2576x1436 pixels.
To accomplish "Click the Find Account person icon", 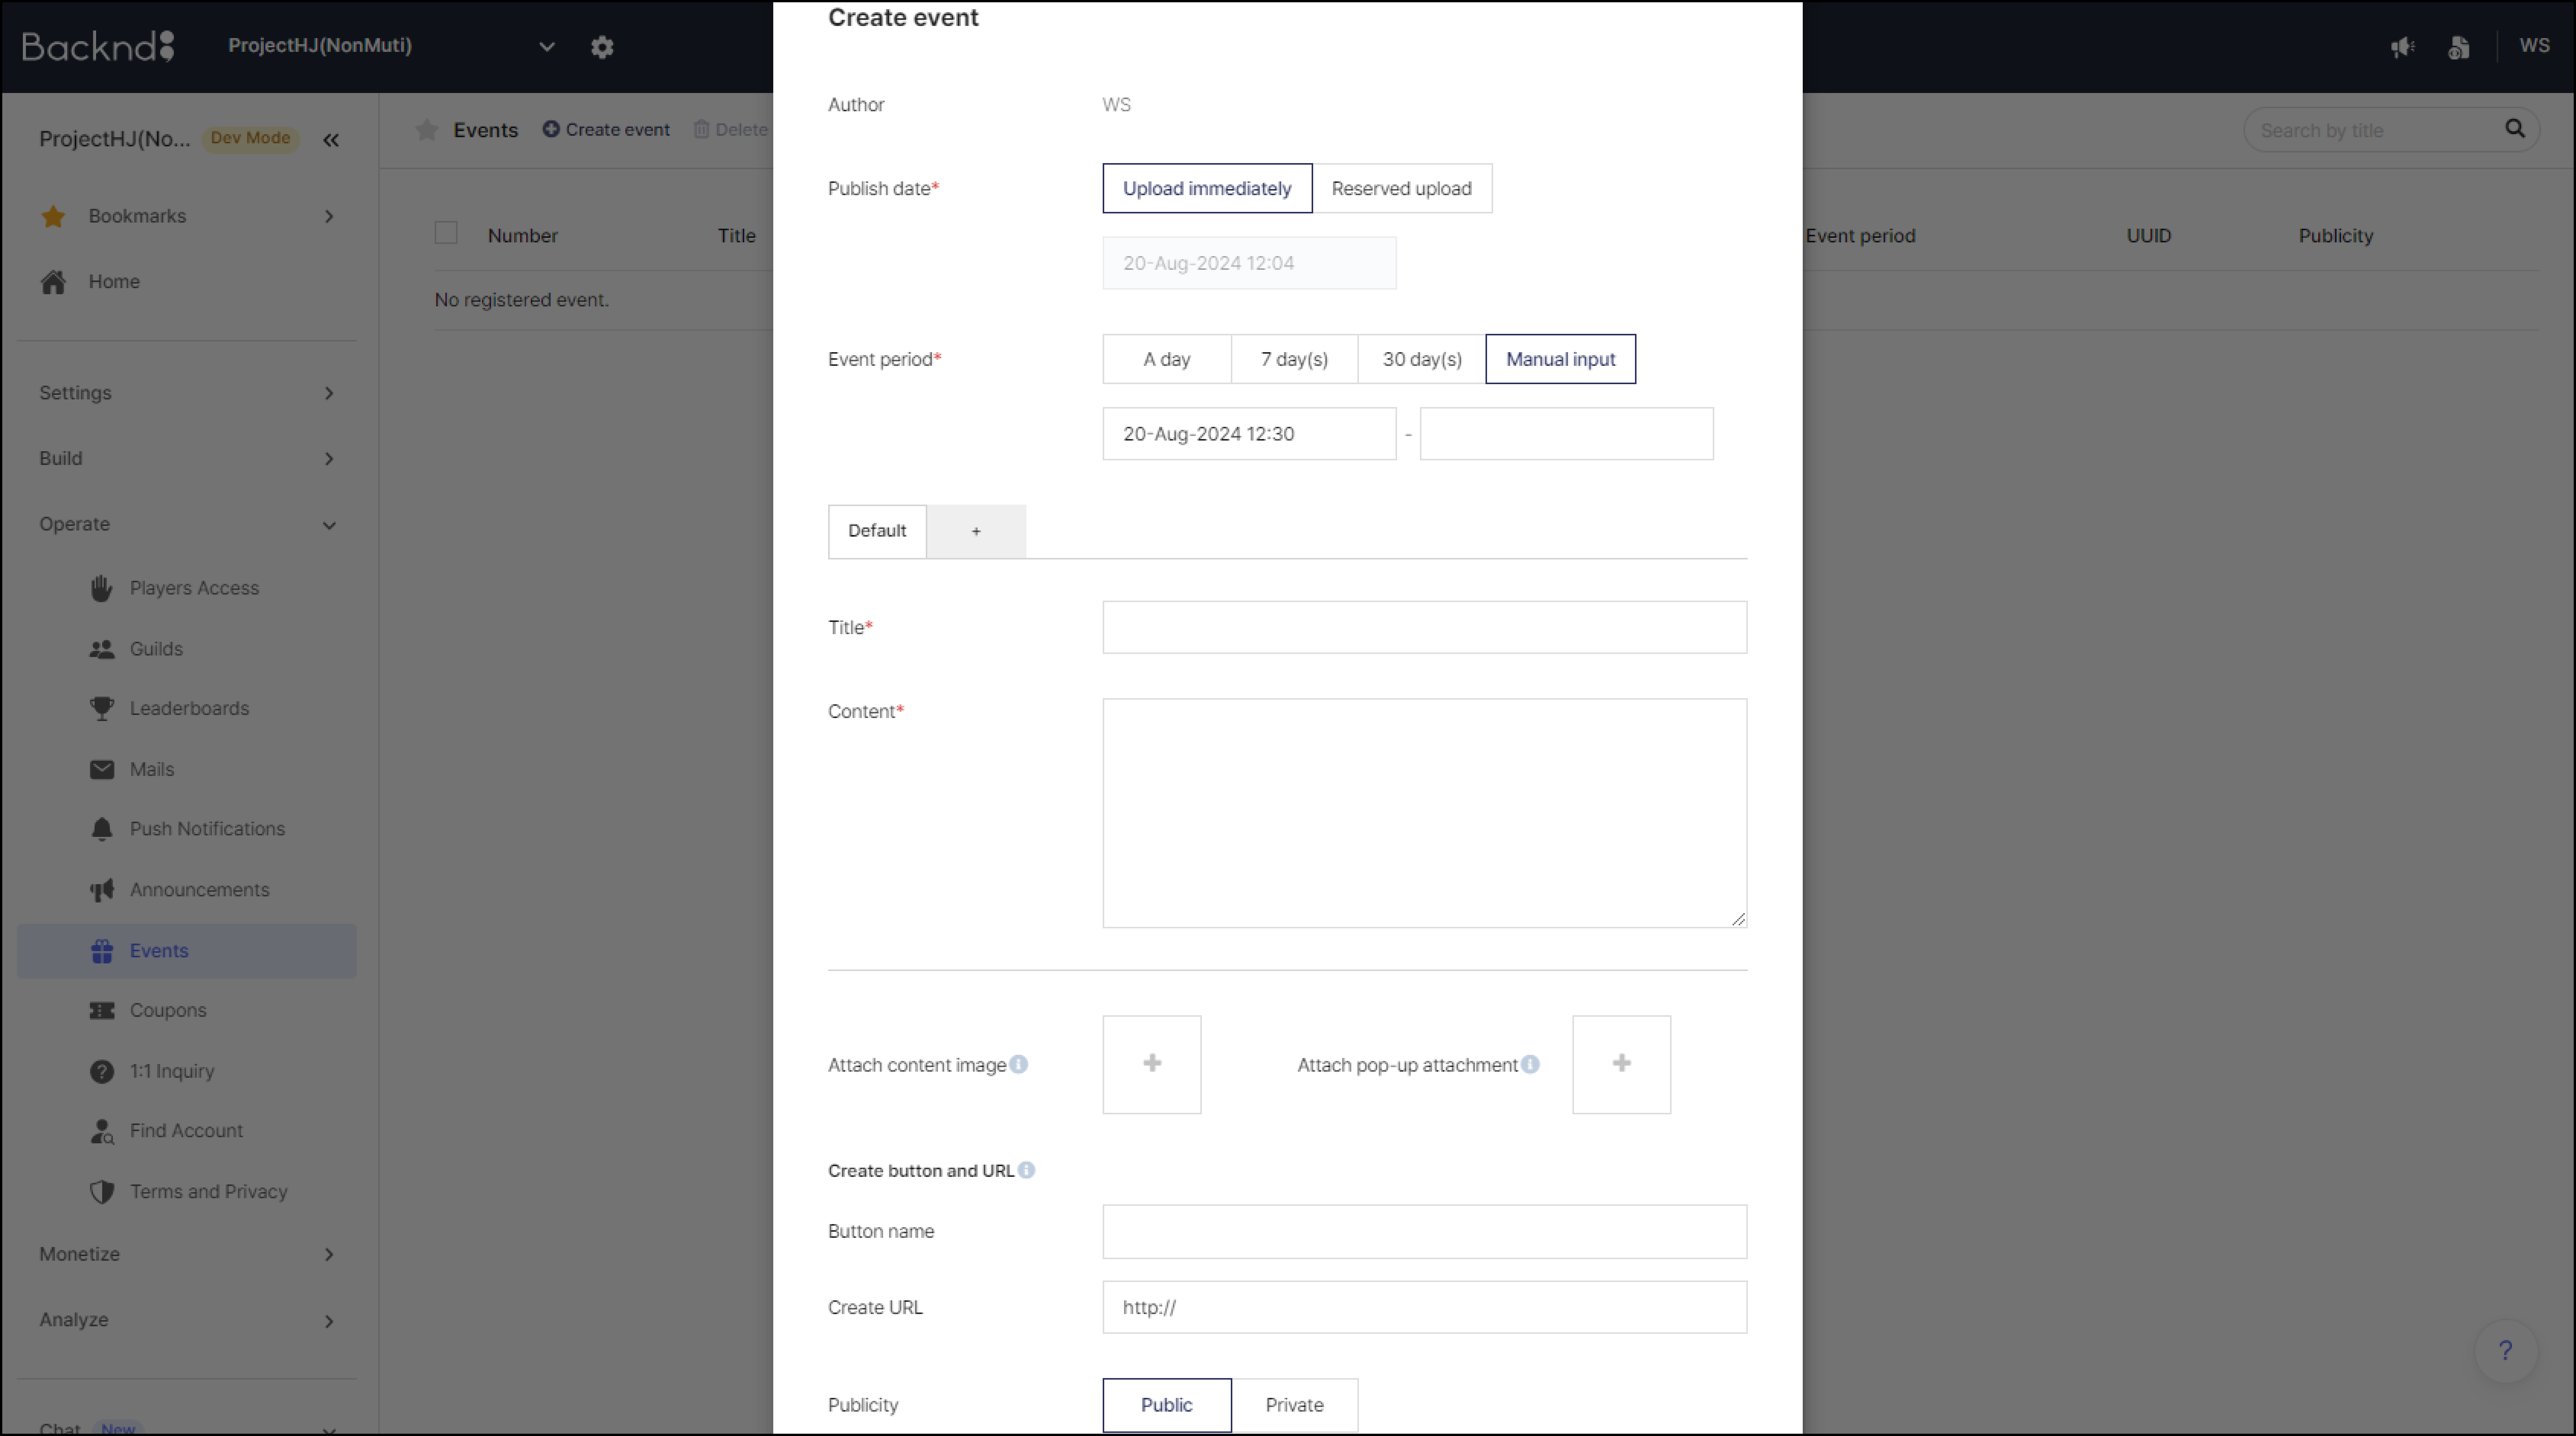I will tap(102, 1131).
